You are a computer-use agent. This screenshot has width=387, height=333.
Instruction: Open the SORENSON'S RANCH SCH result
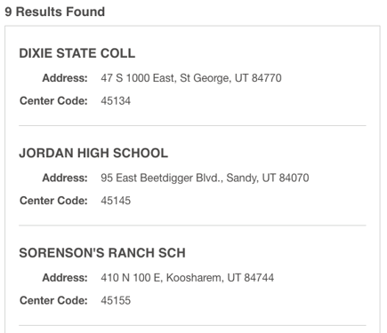coord(102,253)
